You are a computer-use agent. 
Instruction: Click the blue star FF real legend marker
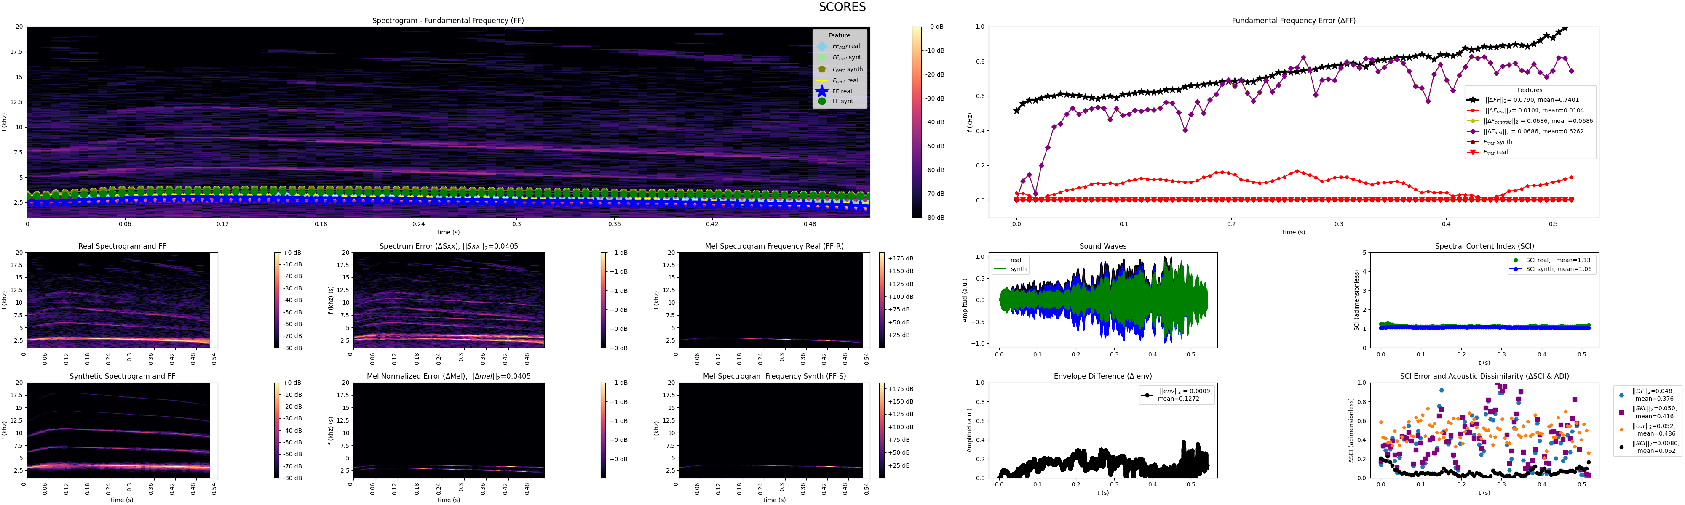click(x=821, y=91)
